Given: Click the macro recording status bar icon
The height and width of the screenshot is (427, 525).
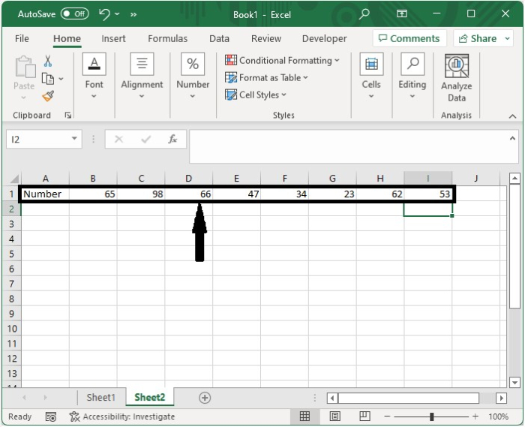Looking at the screenshot, I should (50, 416).
